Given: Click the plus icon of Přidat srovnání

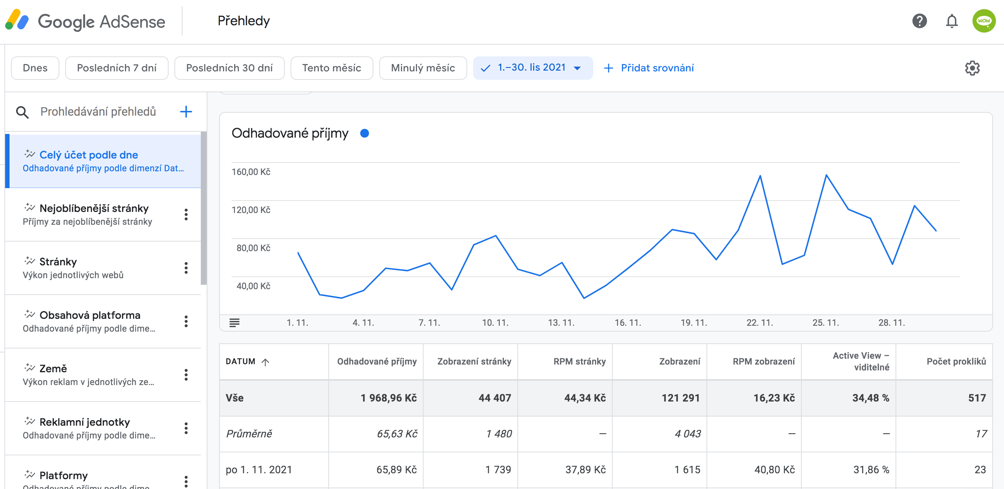Looking at the screenshot, I should click(608, 68).
